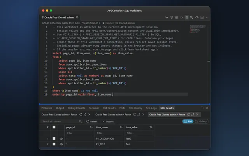The height and width of the screenshot is (156, 249).
Task: Open the more actions ellipsis menu
Action: coord(207,18)
